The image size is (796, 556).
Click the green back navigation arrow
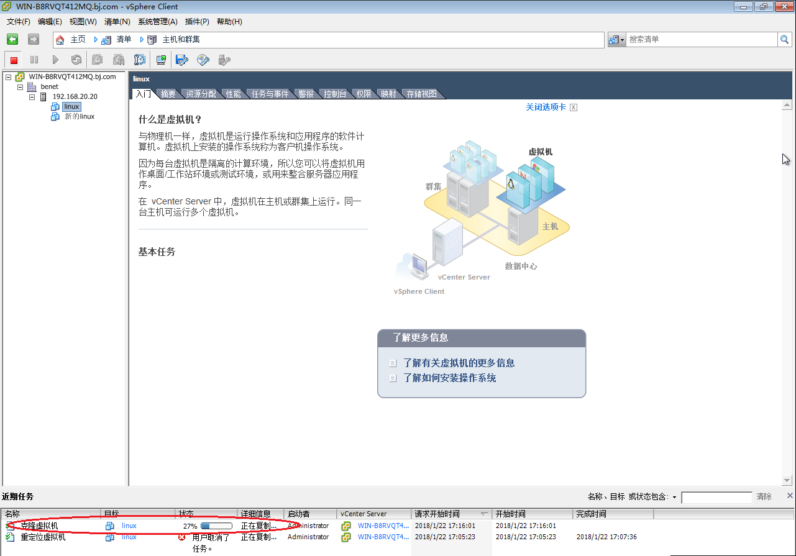point(12,39)
